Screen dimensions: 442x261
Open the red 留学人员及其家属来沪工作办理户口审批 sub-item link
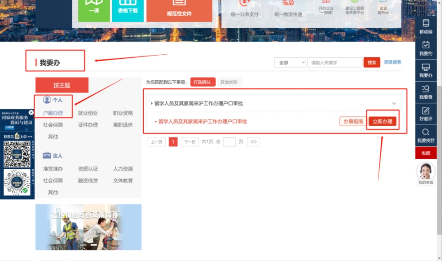pos(202,122)
